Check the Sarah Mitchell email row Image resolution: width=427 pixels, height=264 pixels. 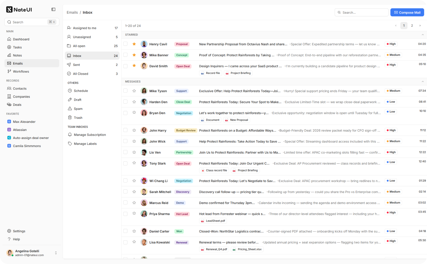coord(125,191)
